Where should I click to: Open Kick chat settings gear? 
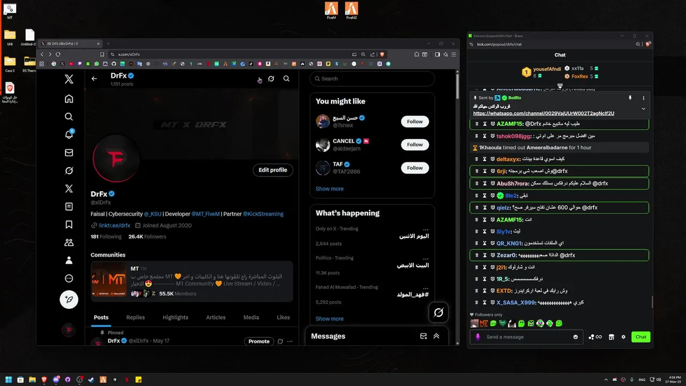tap(623, 337)
